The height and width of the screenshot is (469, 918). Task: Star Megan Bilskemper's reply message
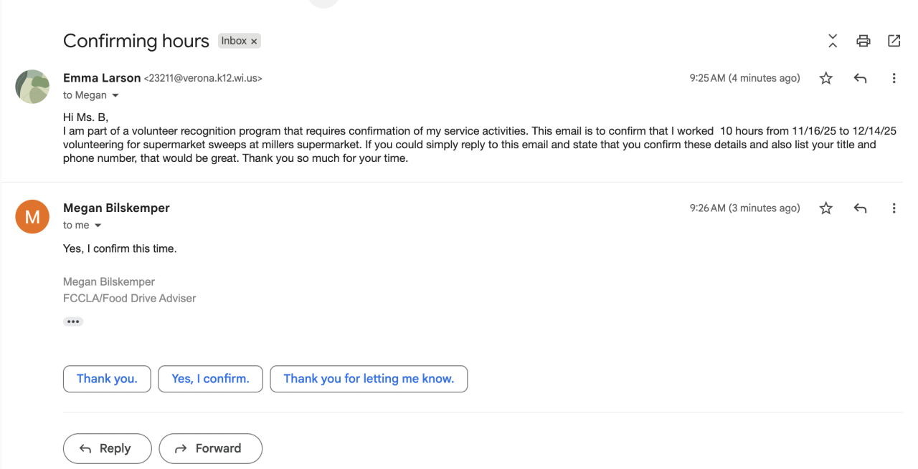point(826,208)
